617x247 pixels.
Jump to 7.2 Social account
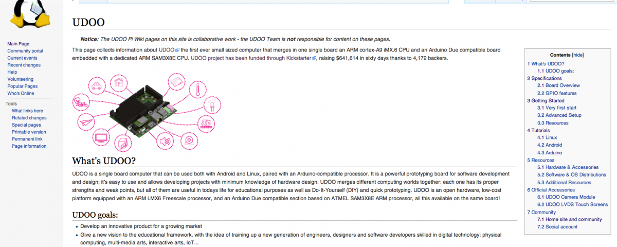click(x=557, y=226)
